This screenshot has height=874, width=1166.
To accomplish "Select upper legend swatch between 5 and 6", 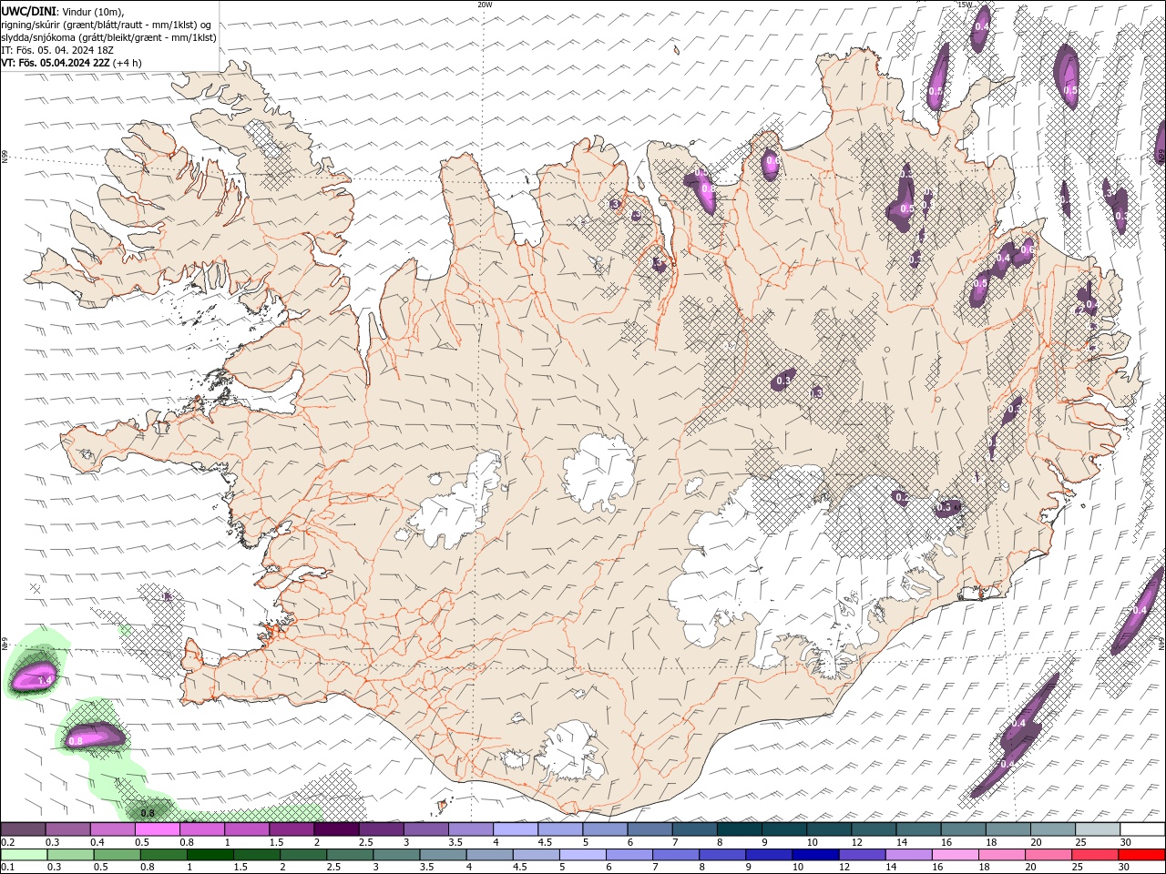I will [x=605, y=829].
